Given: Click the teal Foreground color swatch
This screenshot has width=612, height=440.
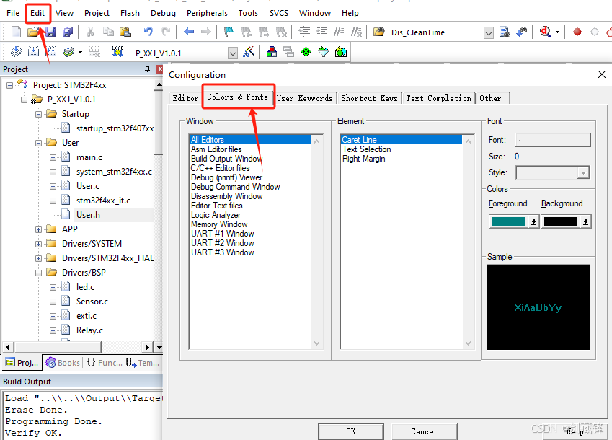Looking at the screenshot, I should coord(508,221).
